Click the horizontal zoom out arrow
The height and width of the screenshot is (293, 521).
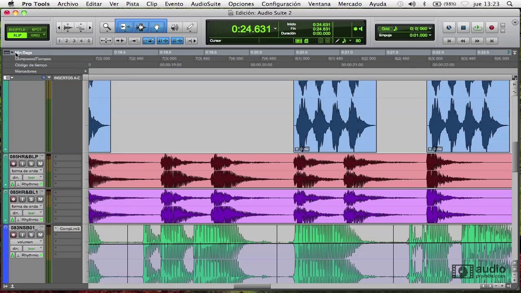point(59,28)
